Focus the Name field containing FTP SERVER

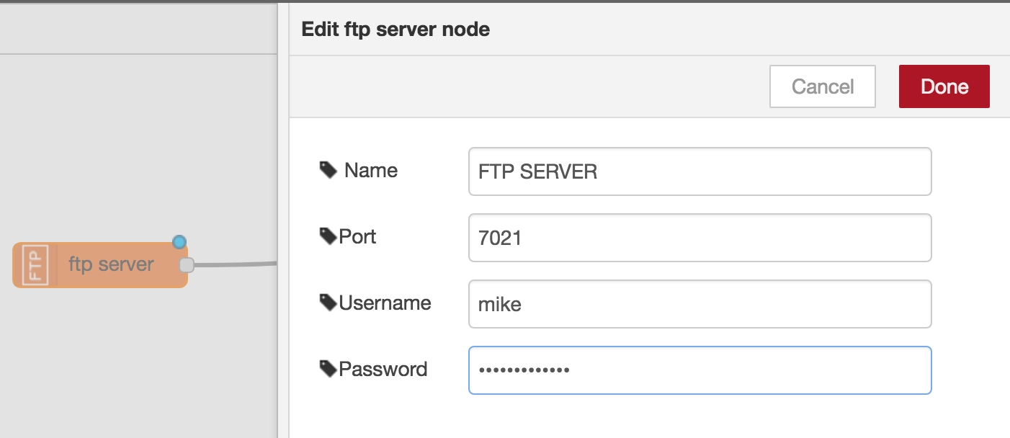pyautogui.click(x=700, y=171)
